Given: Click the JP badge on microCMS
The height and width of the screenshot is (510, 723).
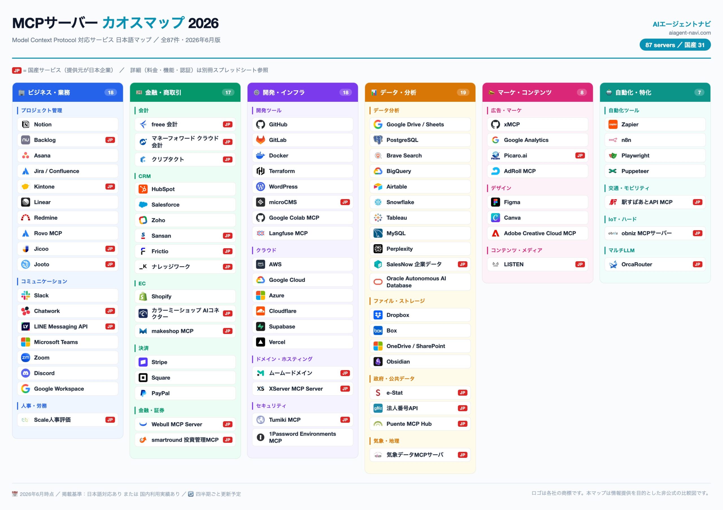Looking at the screenshot, I should tap(345, 202).
